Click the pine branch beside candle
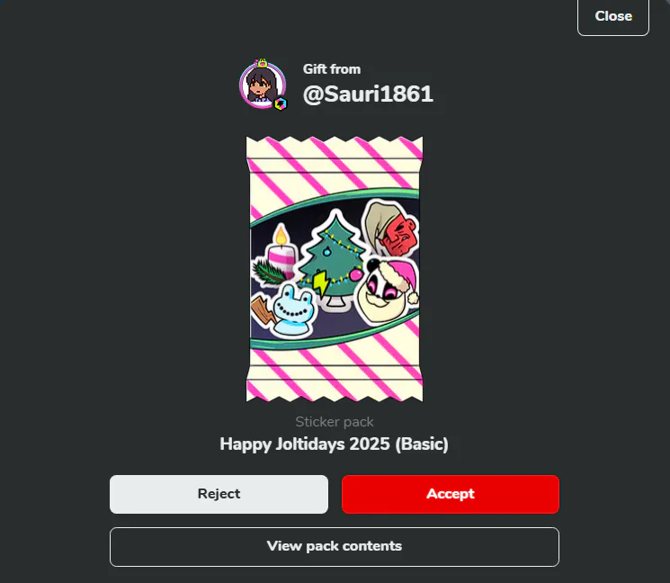Screen dimensions: 670x583 267,274
